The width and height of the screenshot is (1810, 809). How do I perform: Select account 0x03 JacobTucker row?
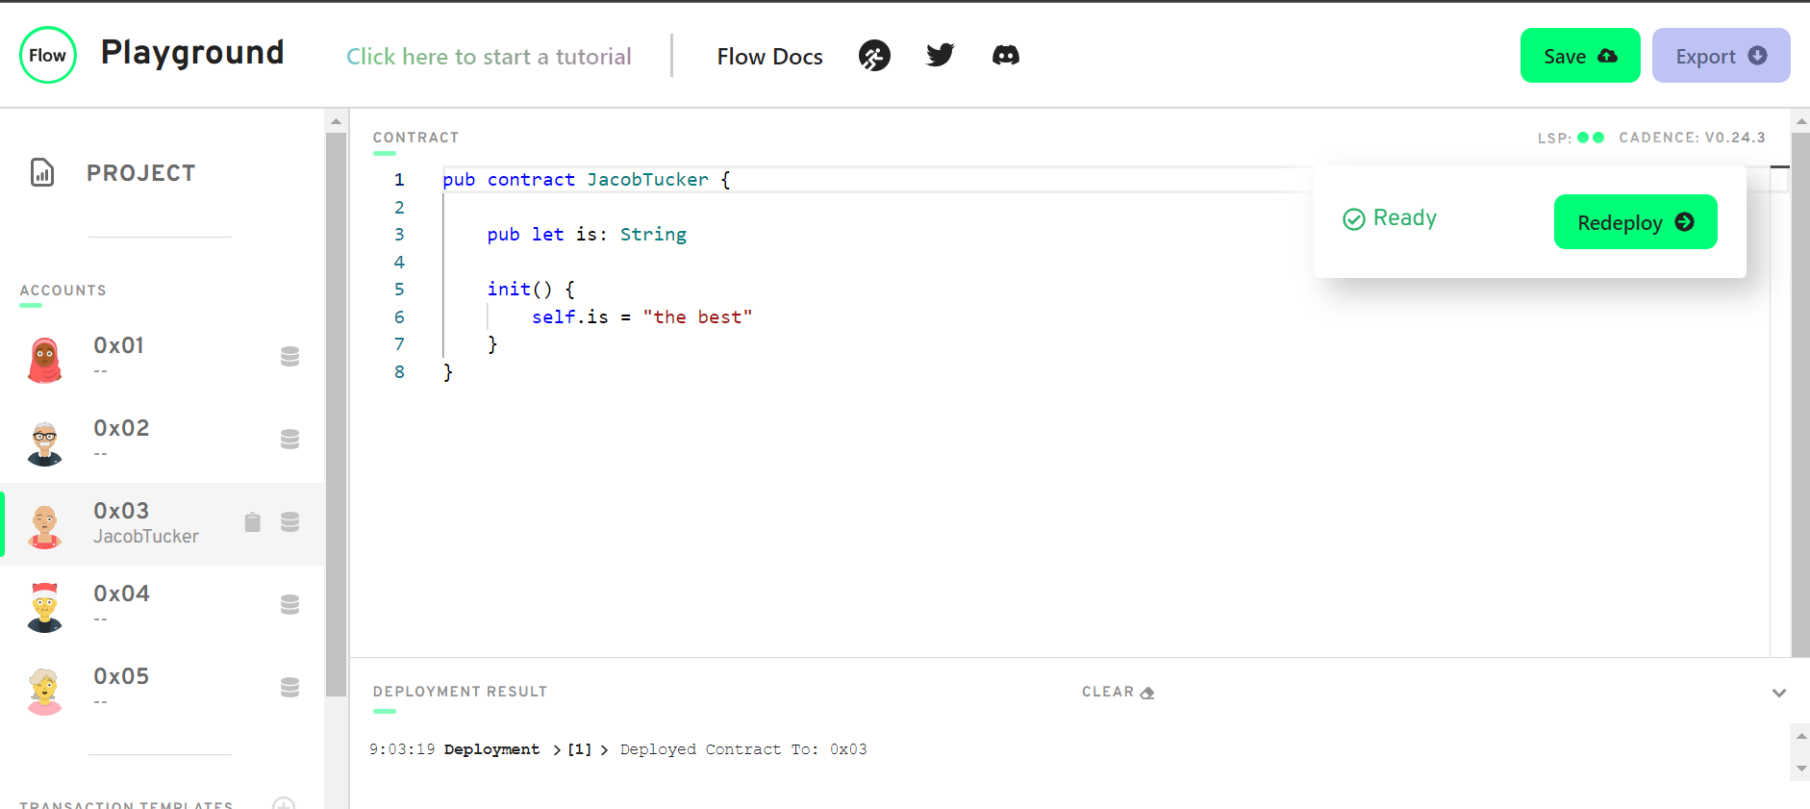[163, 524]
